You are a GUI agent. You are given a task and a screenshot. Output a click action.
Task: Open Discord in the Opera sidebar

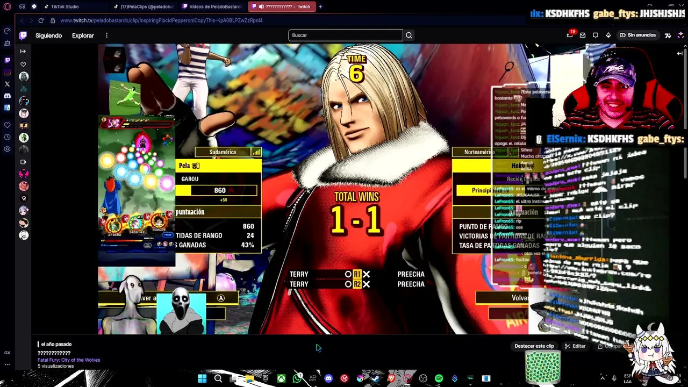tap(7, 96)
